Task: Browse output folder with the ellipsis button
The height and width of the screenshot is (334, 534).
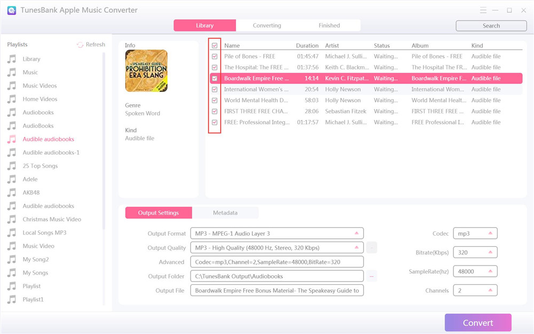Action: click(372, 276)
